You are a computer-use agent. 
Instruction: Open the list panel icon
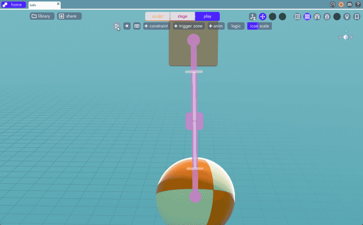[297, 17]
